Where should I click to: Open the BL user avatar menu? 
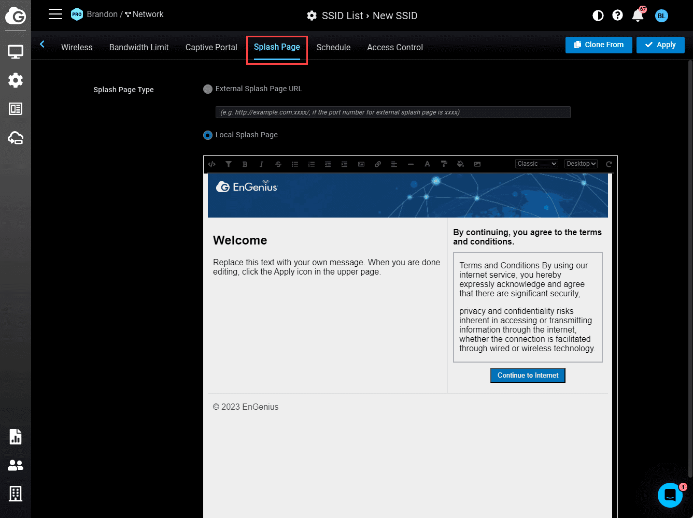(661, 16)
